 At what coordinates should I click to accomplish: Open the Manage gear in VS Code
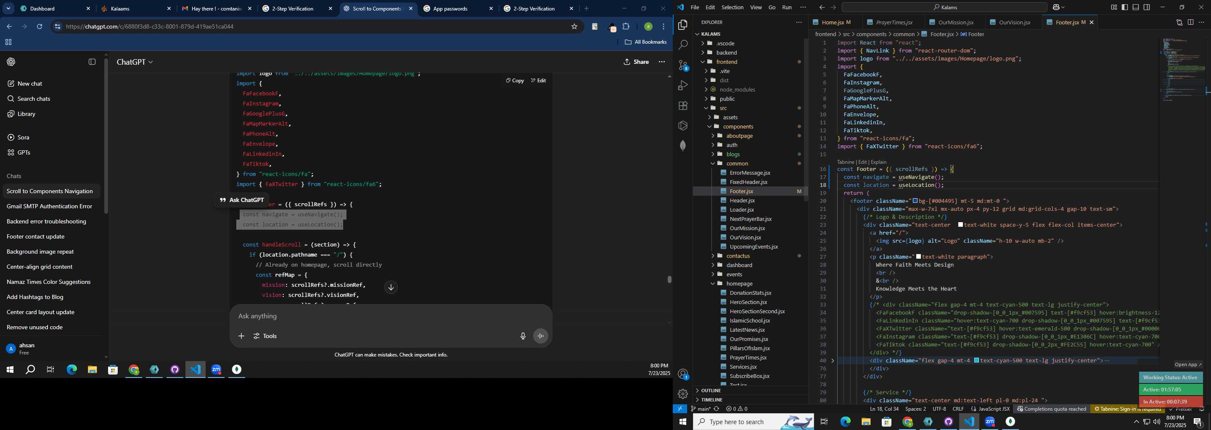[682, 394]
